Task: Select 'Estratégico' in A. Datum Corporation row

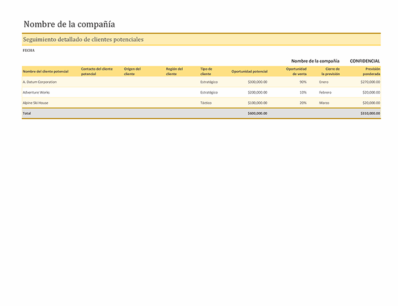Action: pos(209,82)
